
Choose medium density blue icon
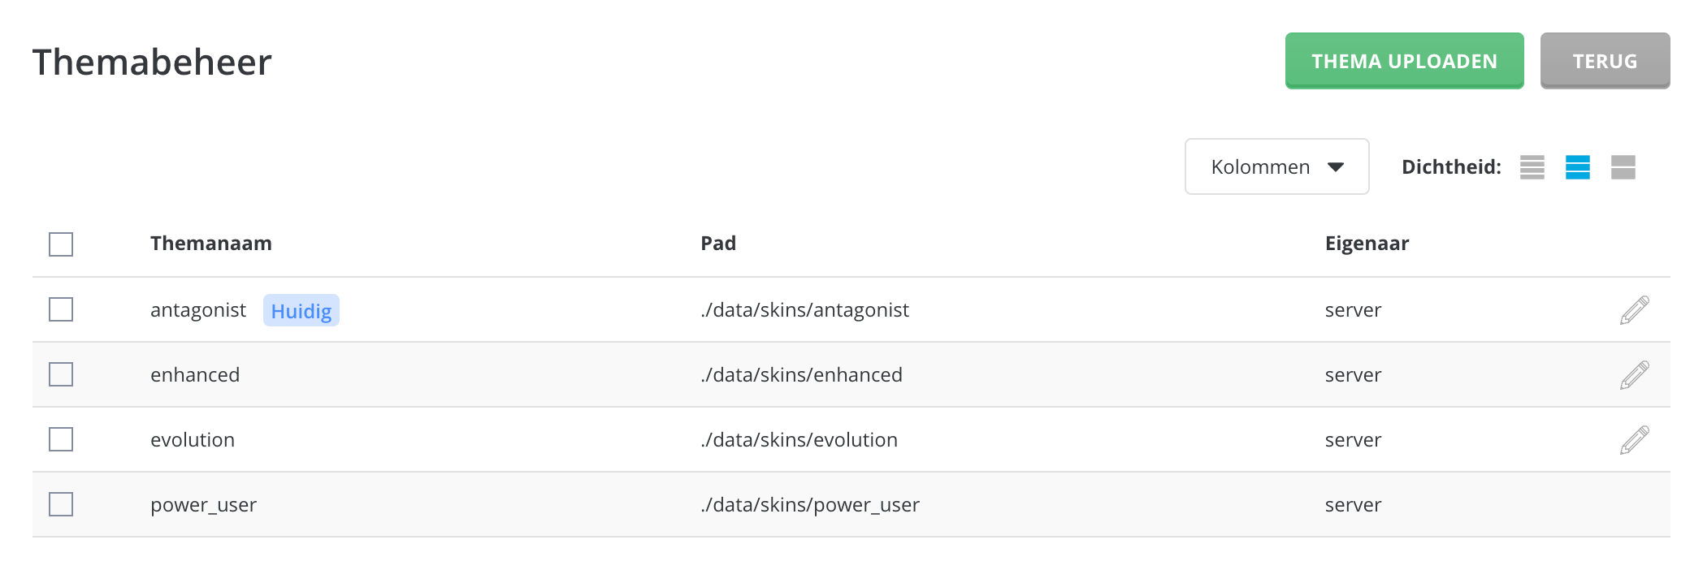coord(1578,167)
